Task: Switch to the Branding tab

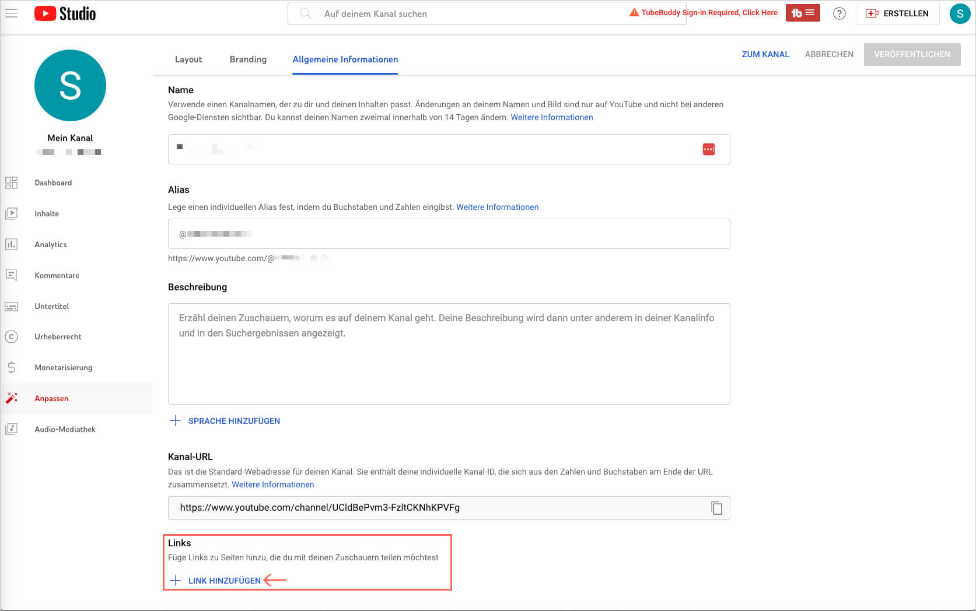Action: click(248, 59)
